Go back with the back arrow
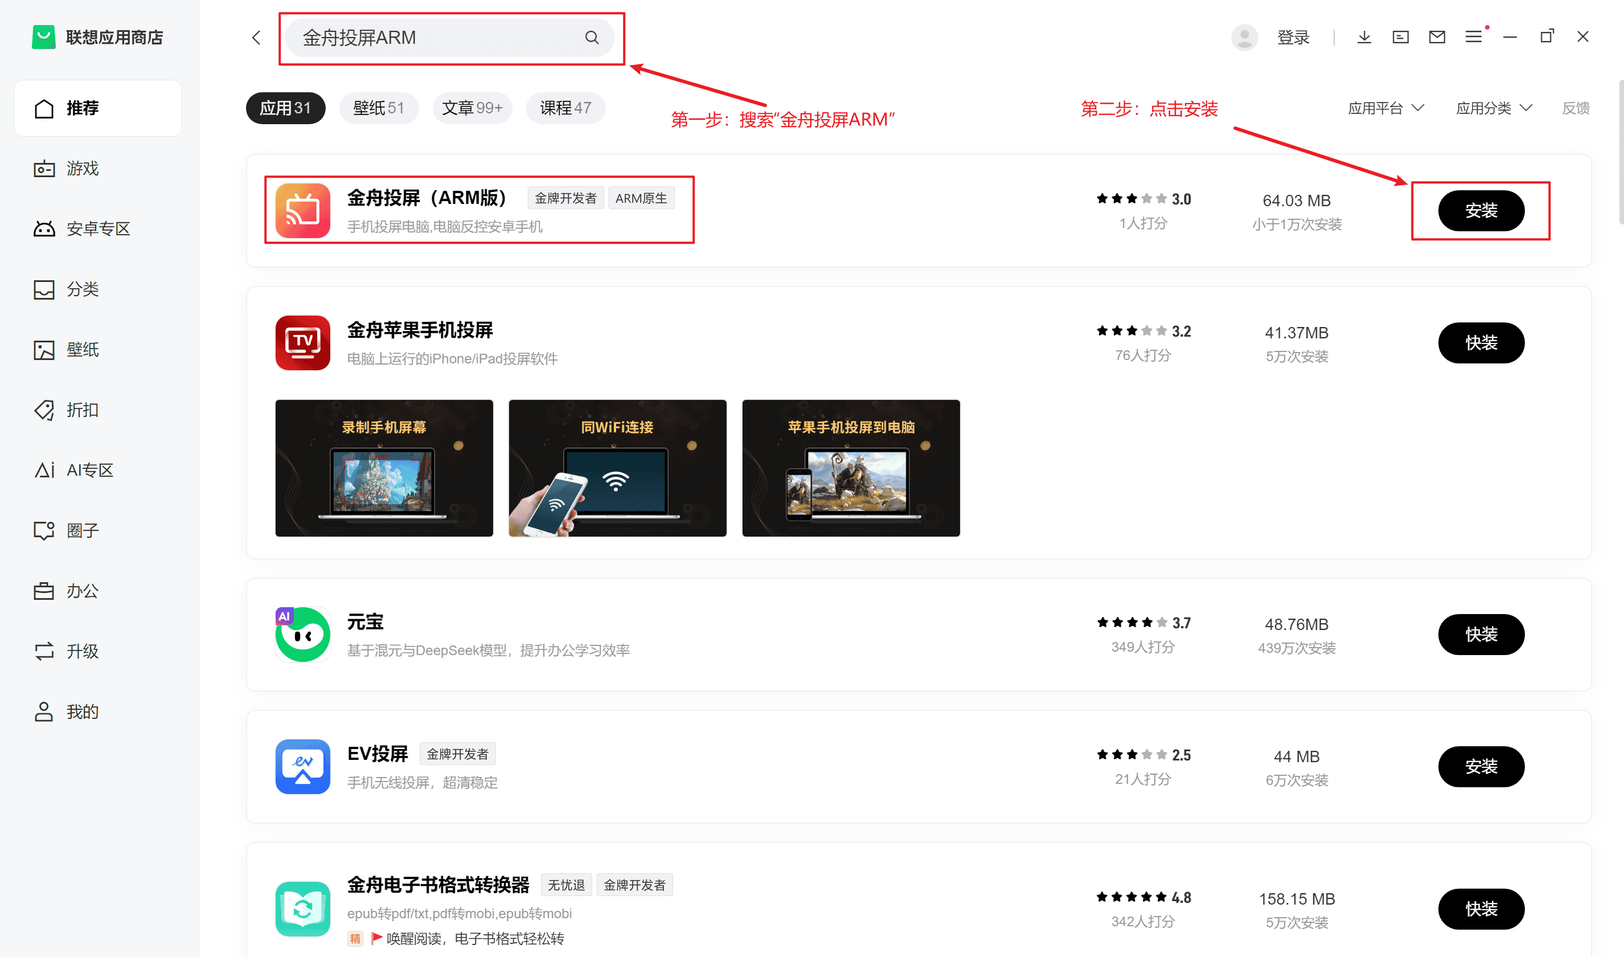This screenshot has width=1624, height=957. 256,38
